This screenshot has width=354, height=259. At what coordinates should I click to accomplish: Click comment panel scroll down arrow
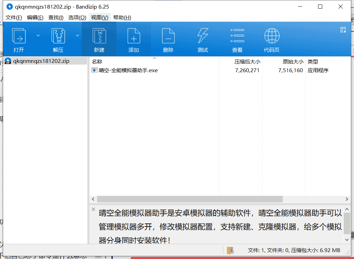(347, 240)
